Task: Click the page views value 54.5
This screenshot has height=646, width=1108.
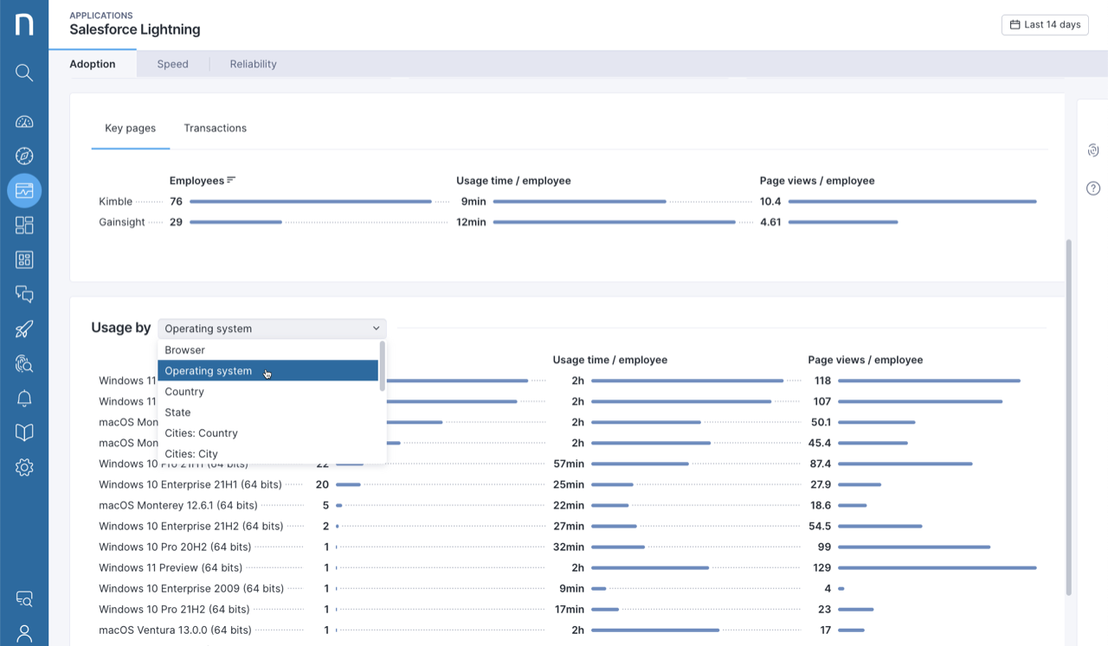Action: point(819,526)
